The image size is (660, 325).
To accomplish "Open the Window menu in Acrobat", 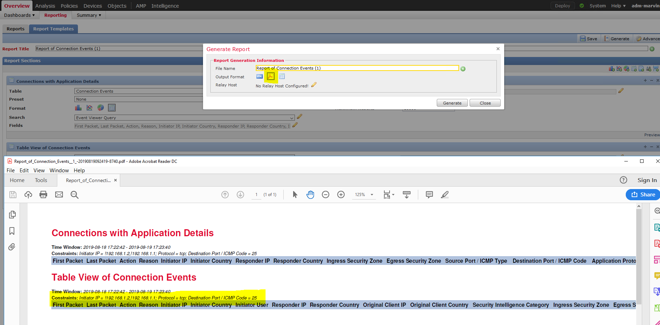I will [59, 171].
